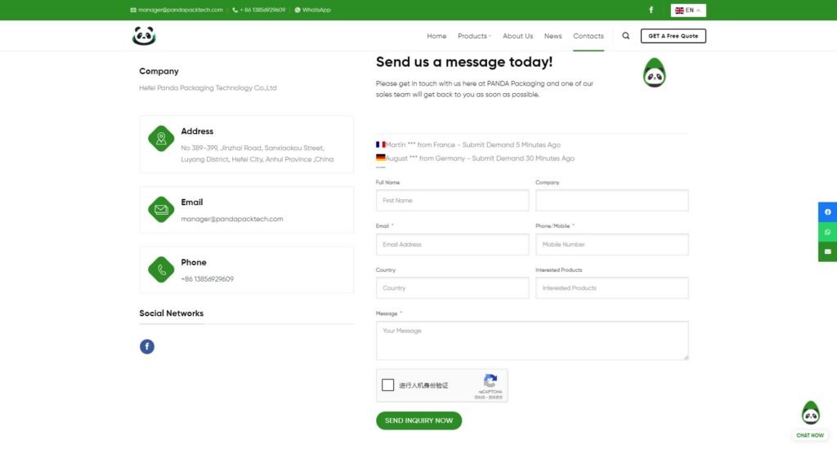Expand the EN language selector
837x449 pixels.
tap(688, 10)
